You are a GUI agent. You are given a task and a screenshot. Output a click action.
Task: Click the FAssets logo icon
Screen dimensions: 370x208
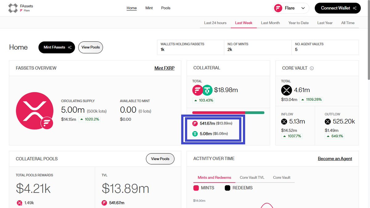coord(13,8)
